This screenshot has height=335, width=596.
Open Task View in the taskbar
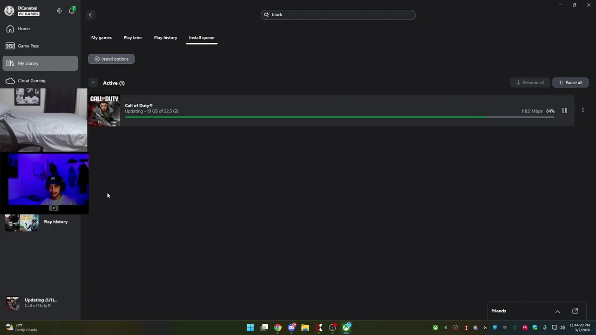[264, 328]
